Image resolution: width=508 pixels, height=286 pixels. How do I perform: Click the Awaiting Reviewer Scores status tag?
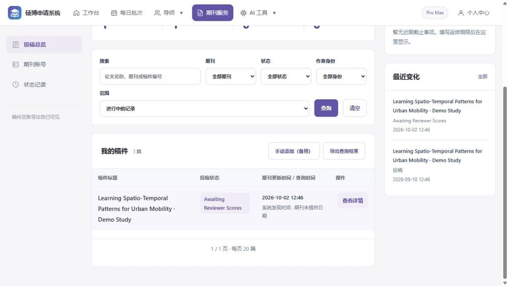pyautogui.click(x=225, y=203)
